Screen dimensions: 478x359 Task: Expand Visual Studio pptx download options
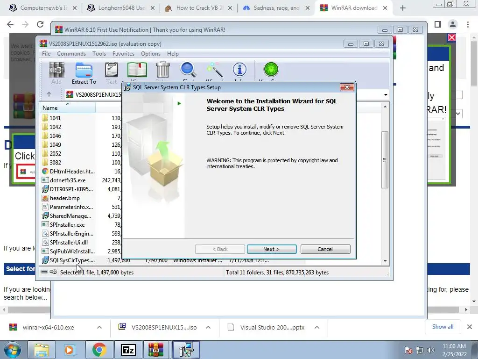click(x=317, y=328)
